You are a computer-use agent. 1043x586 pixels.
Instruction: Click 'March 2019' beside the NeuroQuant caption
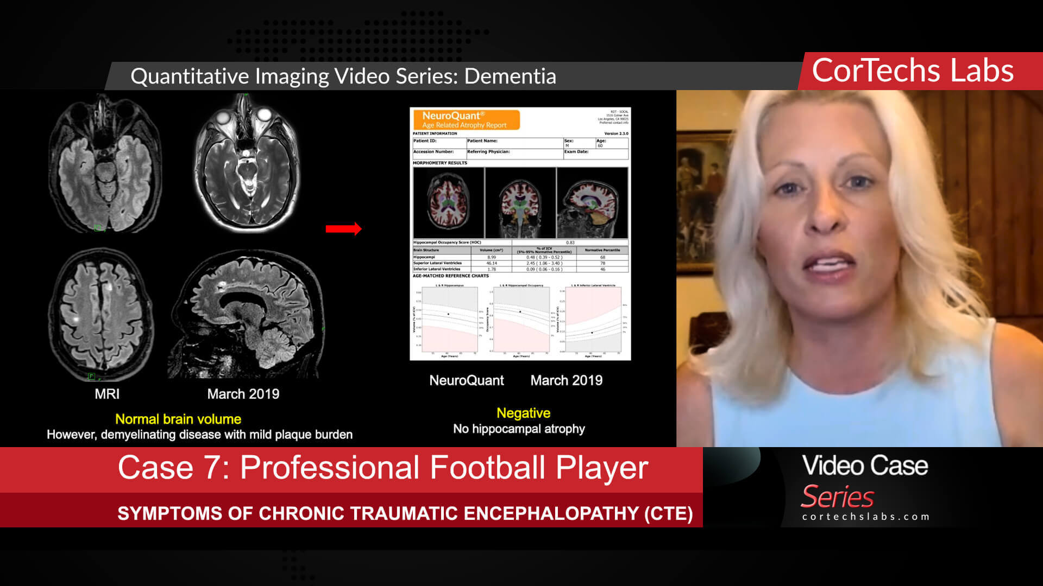coord(567,380)
